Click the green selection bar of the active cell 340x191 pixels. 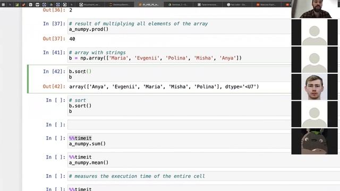pyautogui.click(x=28, y=79)
